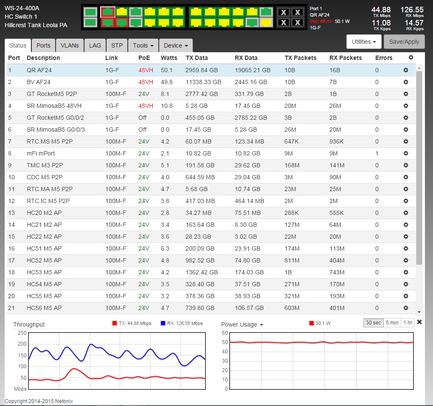Click the Save/Apply button
433x406 pixels.
click(x=404, y=41)
